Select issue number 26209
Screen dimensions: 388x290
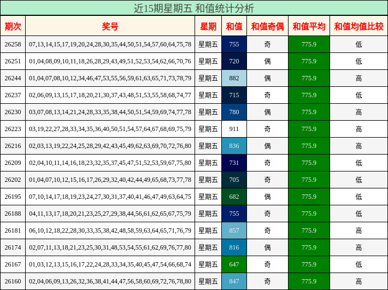[x=13, y=163]
